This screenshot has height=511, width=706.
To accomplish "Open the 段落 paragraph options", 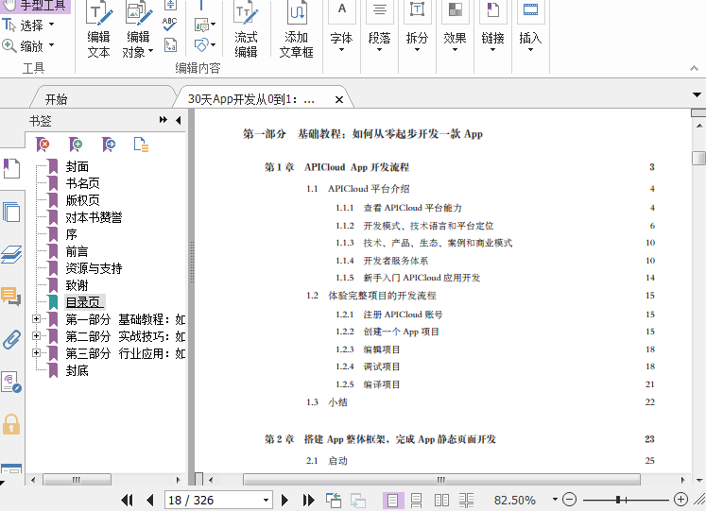I will click(x=380, y=28).
